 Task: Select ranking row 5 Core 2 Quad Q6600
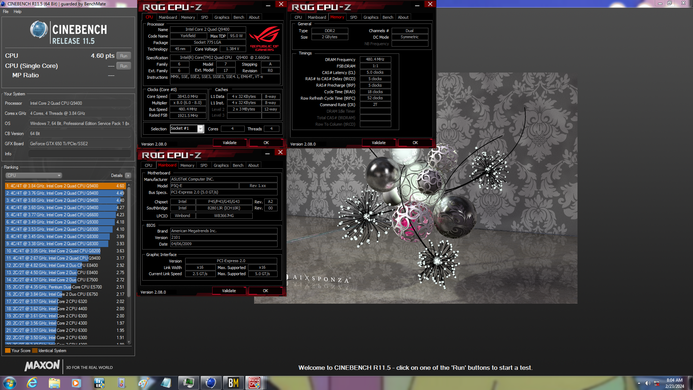[x=65, y=215]
